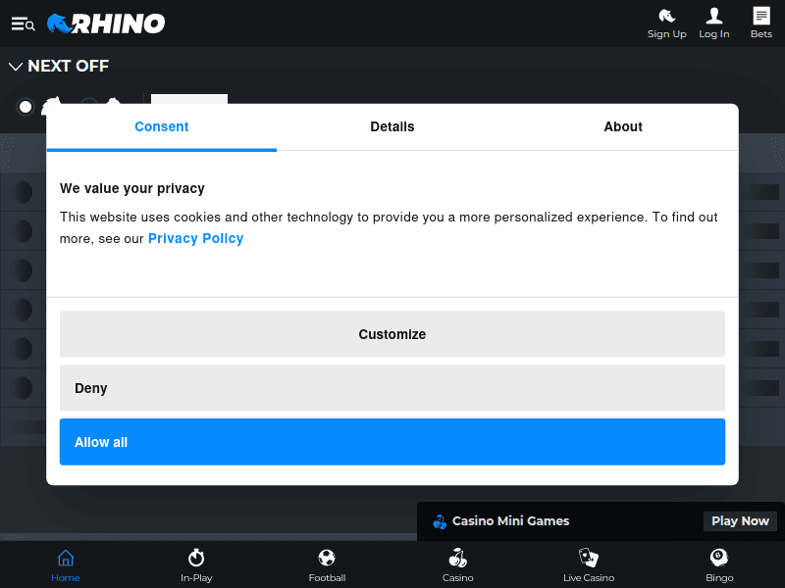Switch to the Consent tab
Viewport: 785px width, 588px height.
pyautogui.click(x=162, y=127)
